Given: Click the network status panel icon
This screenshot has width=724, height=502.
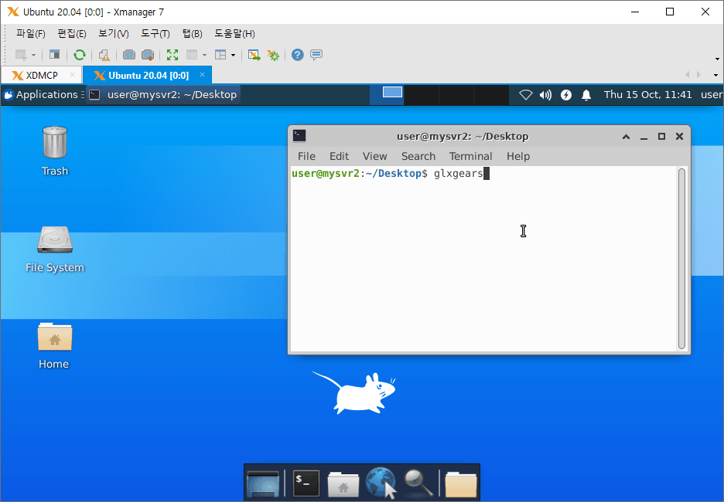Looking at the screenshot, I should [x=525, y=95].
